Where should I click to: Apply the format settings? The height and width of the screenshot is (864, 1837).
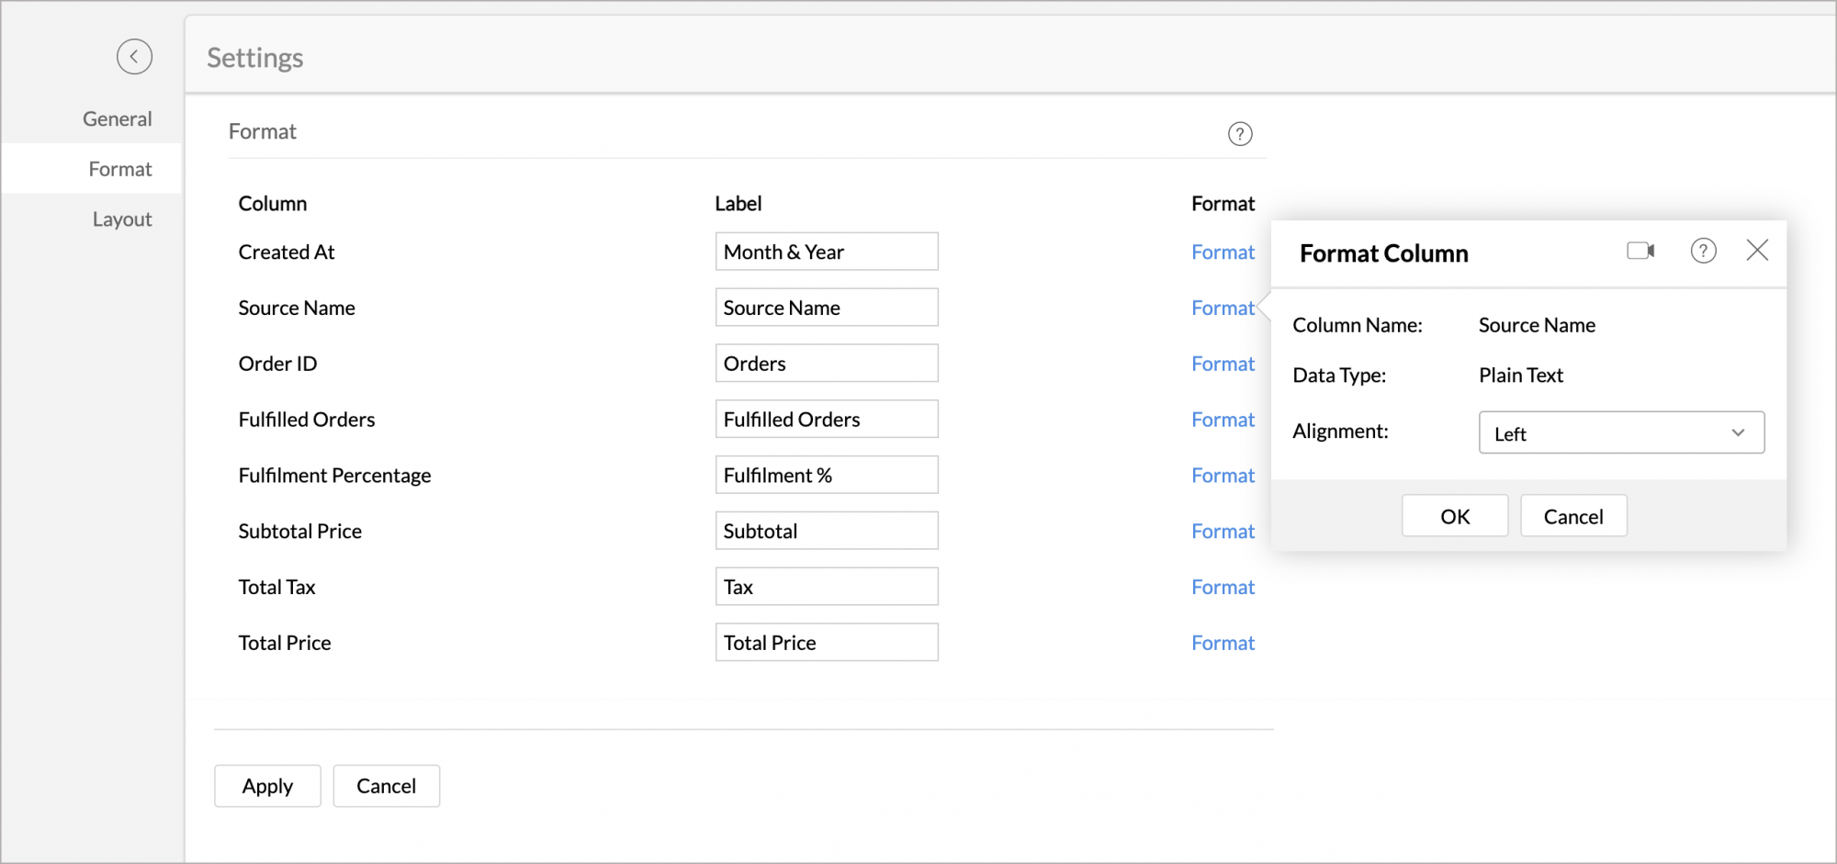267,786
